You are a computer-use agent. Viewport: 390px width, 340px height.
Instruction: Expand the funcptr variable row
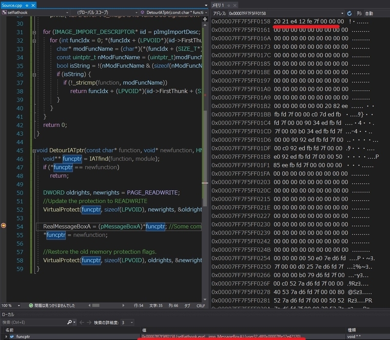tap(6, 337)
